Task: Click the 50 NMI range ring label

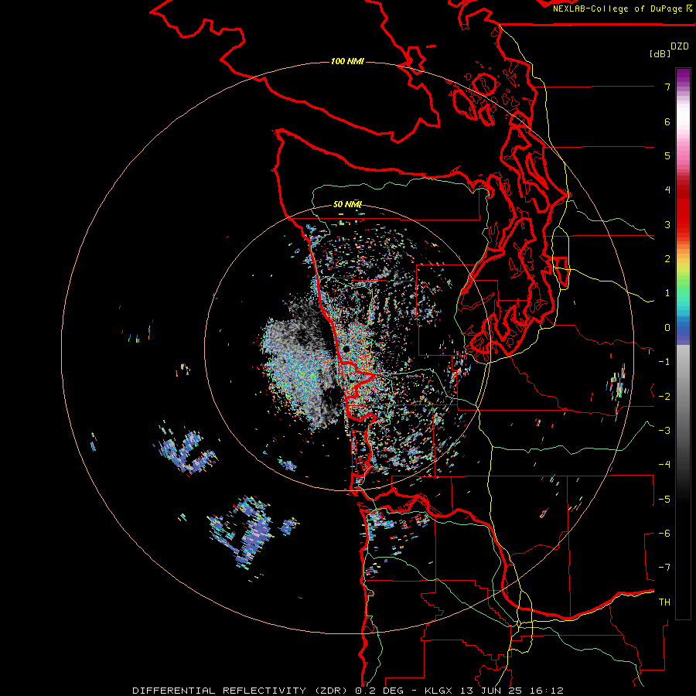Action: (347, 204)
